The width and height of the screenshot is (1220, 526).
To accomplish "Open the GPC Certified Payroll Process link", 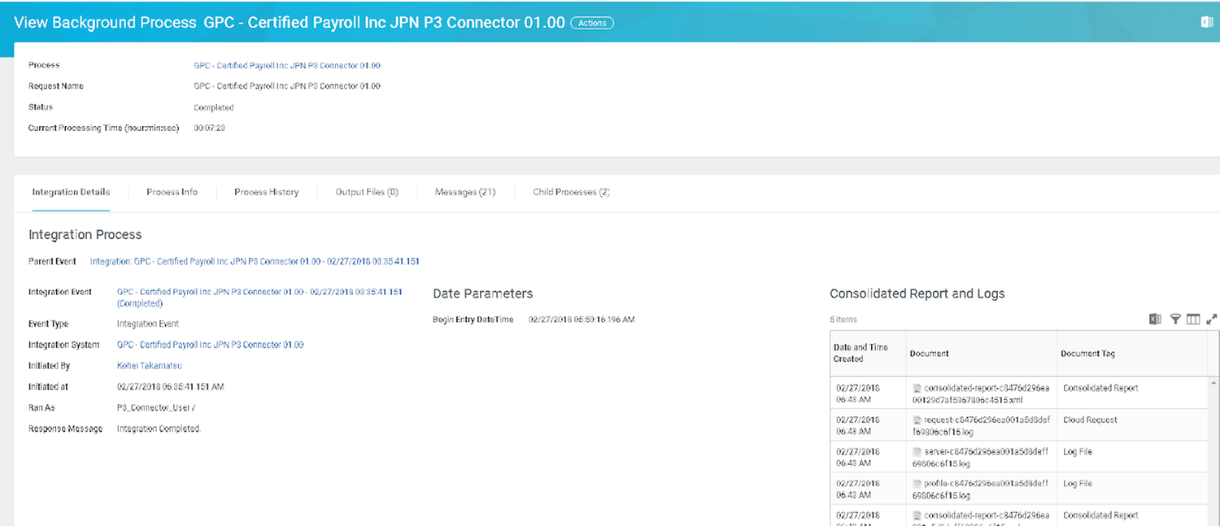I will coord(285,65).
